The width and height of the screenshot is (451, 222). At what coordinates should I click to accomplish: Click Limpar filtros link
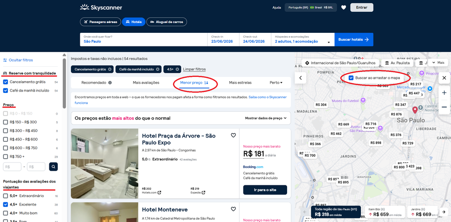(x=194, y=69)
